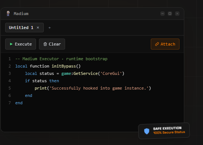Click the inner 'end' on line 6

[x=29, y=96]
